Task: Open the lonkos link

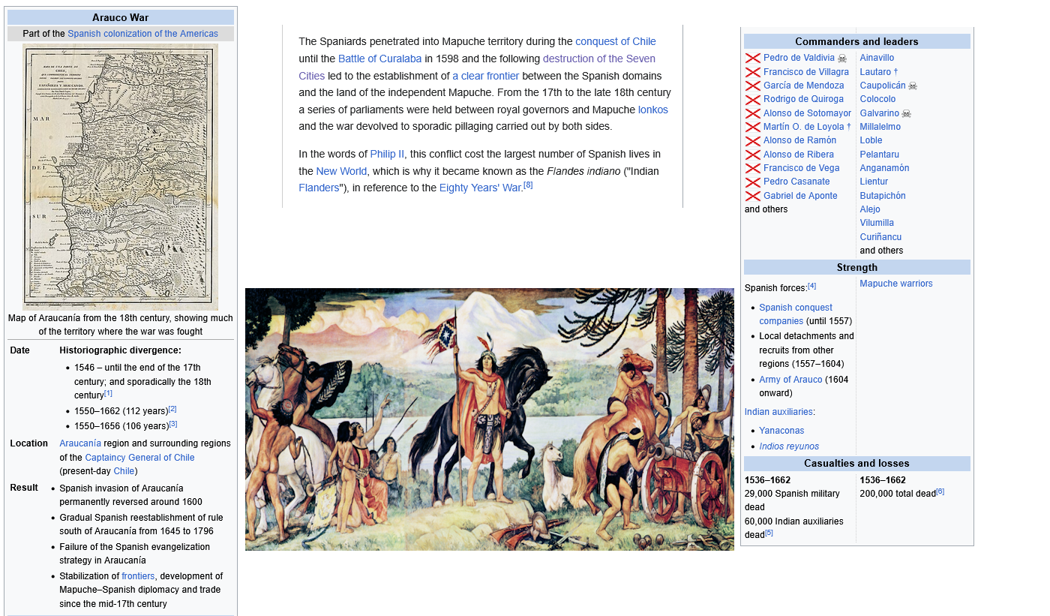Action: tap(653, 110)
